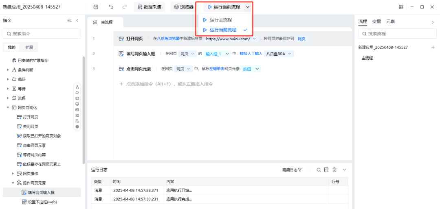Viewport: 440px width, 209px height.
Task: Switch to the 扩展 commands tab
Action: 29,47
